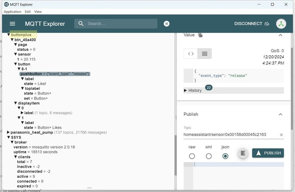Open the Application menu
The image size is (295, 192).
tap(13, 12)
